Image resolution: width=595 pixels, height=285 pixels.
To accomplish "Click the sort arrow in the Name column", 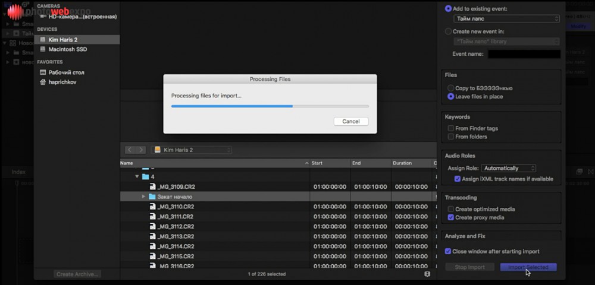I will [306, 163].
